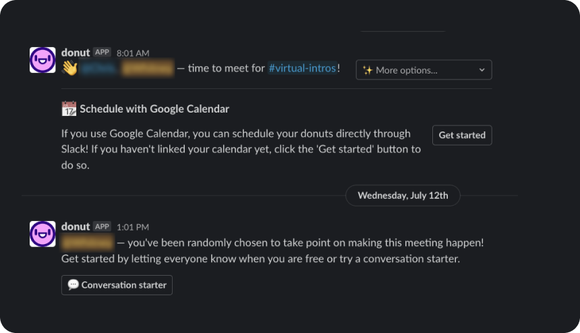This screenshot has width=580, height=333.
Task: Open the Wednesday, July 12th date menu
Action: click(403, 195)
